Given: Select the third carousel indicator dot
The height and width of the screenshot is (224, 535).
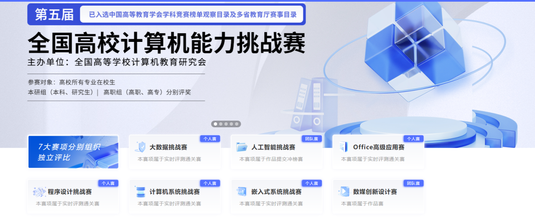Looking at the screenshot, I should pyautogui.click(x=226, y=124).
